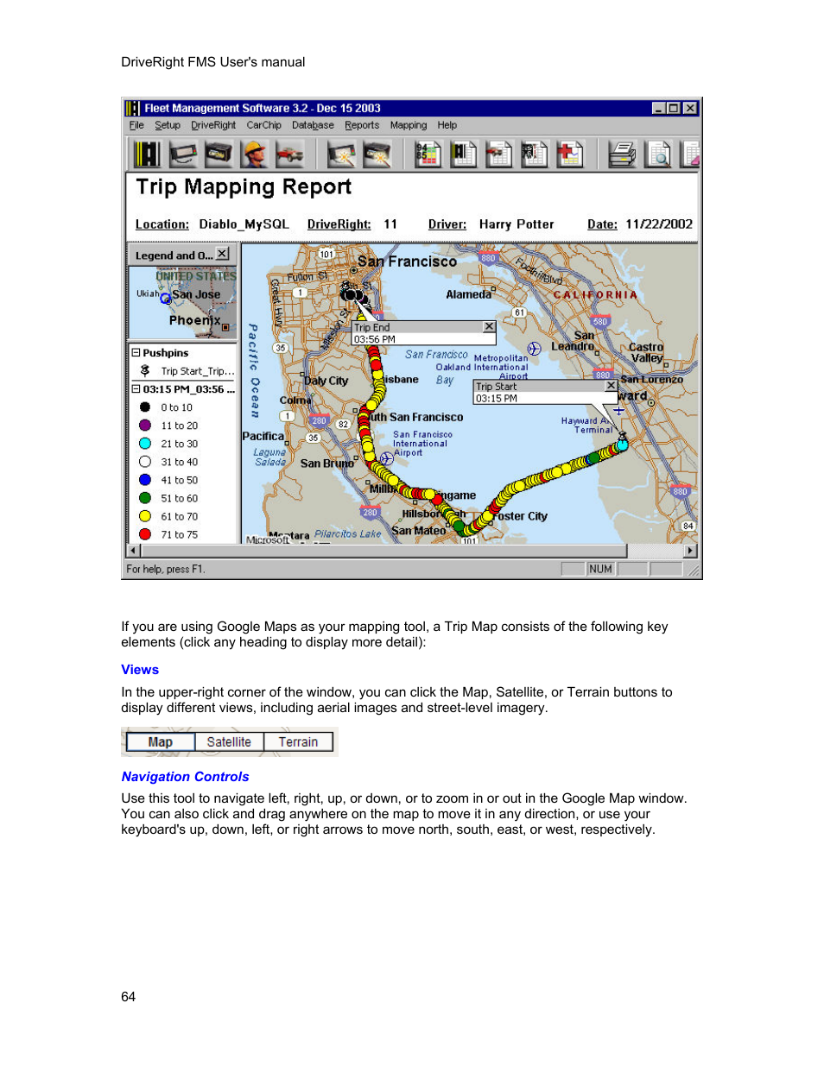Viewport: 824px width, 1066px height.
Task: Close the Legend and Overview panel
Action: 223,254
